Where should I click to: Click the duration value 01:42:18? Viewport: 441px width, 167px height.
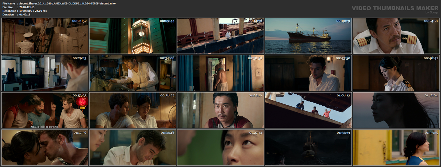25,14
